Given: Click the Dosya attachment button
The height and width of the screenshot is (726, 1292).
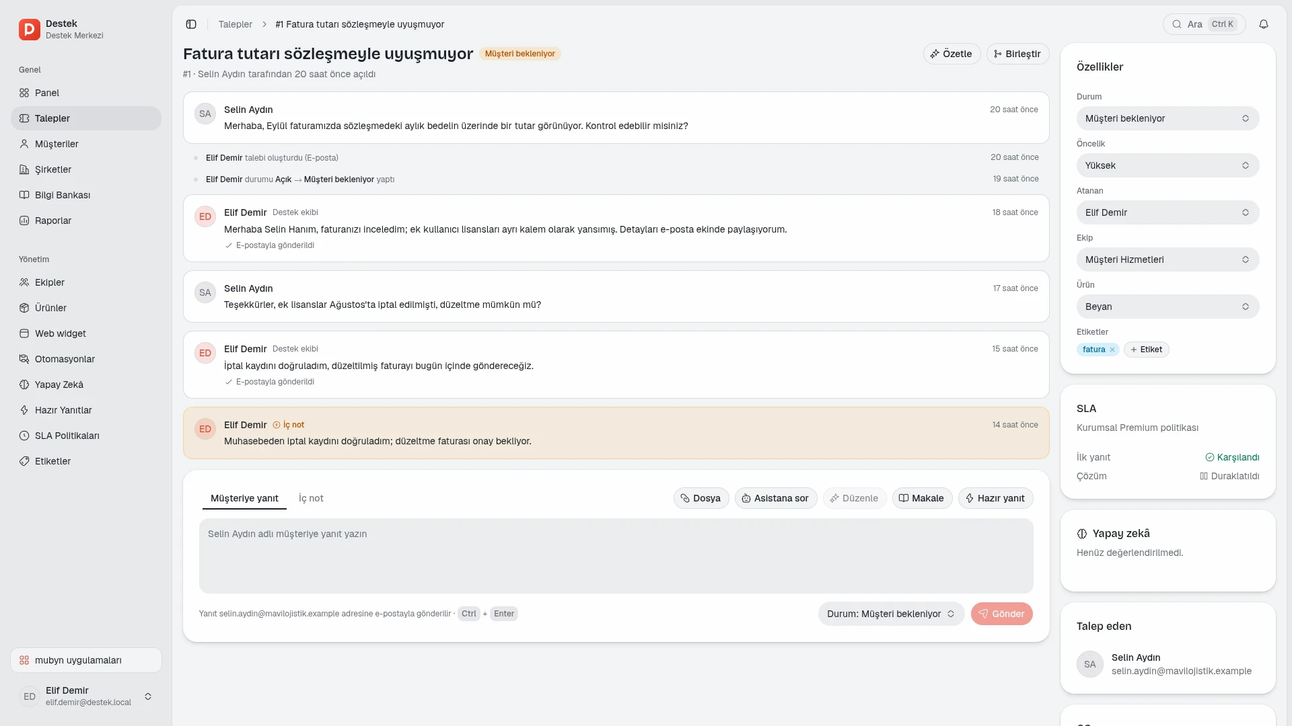Looking at the screenshot, I should [701, 498].
